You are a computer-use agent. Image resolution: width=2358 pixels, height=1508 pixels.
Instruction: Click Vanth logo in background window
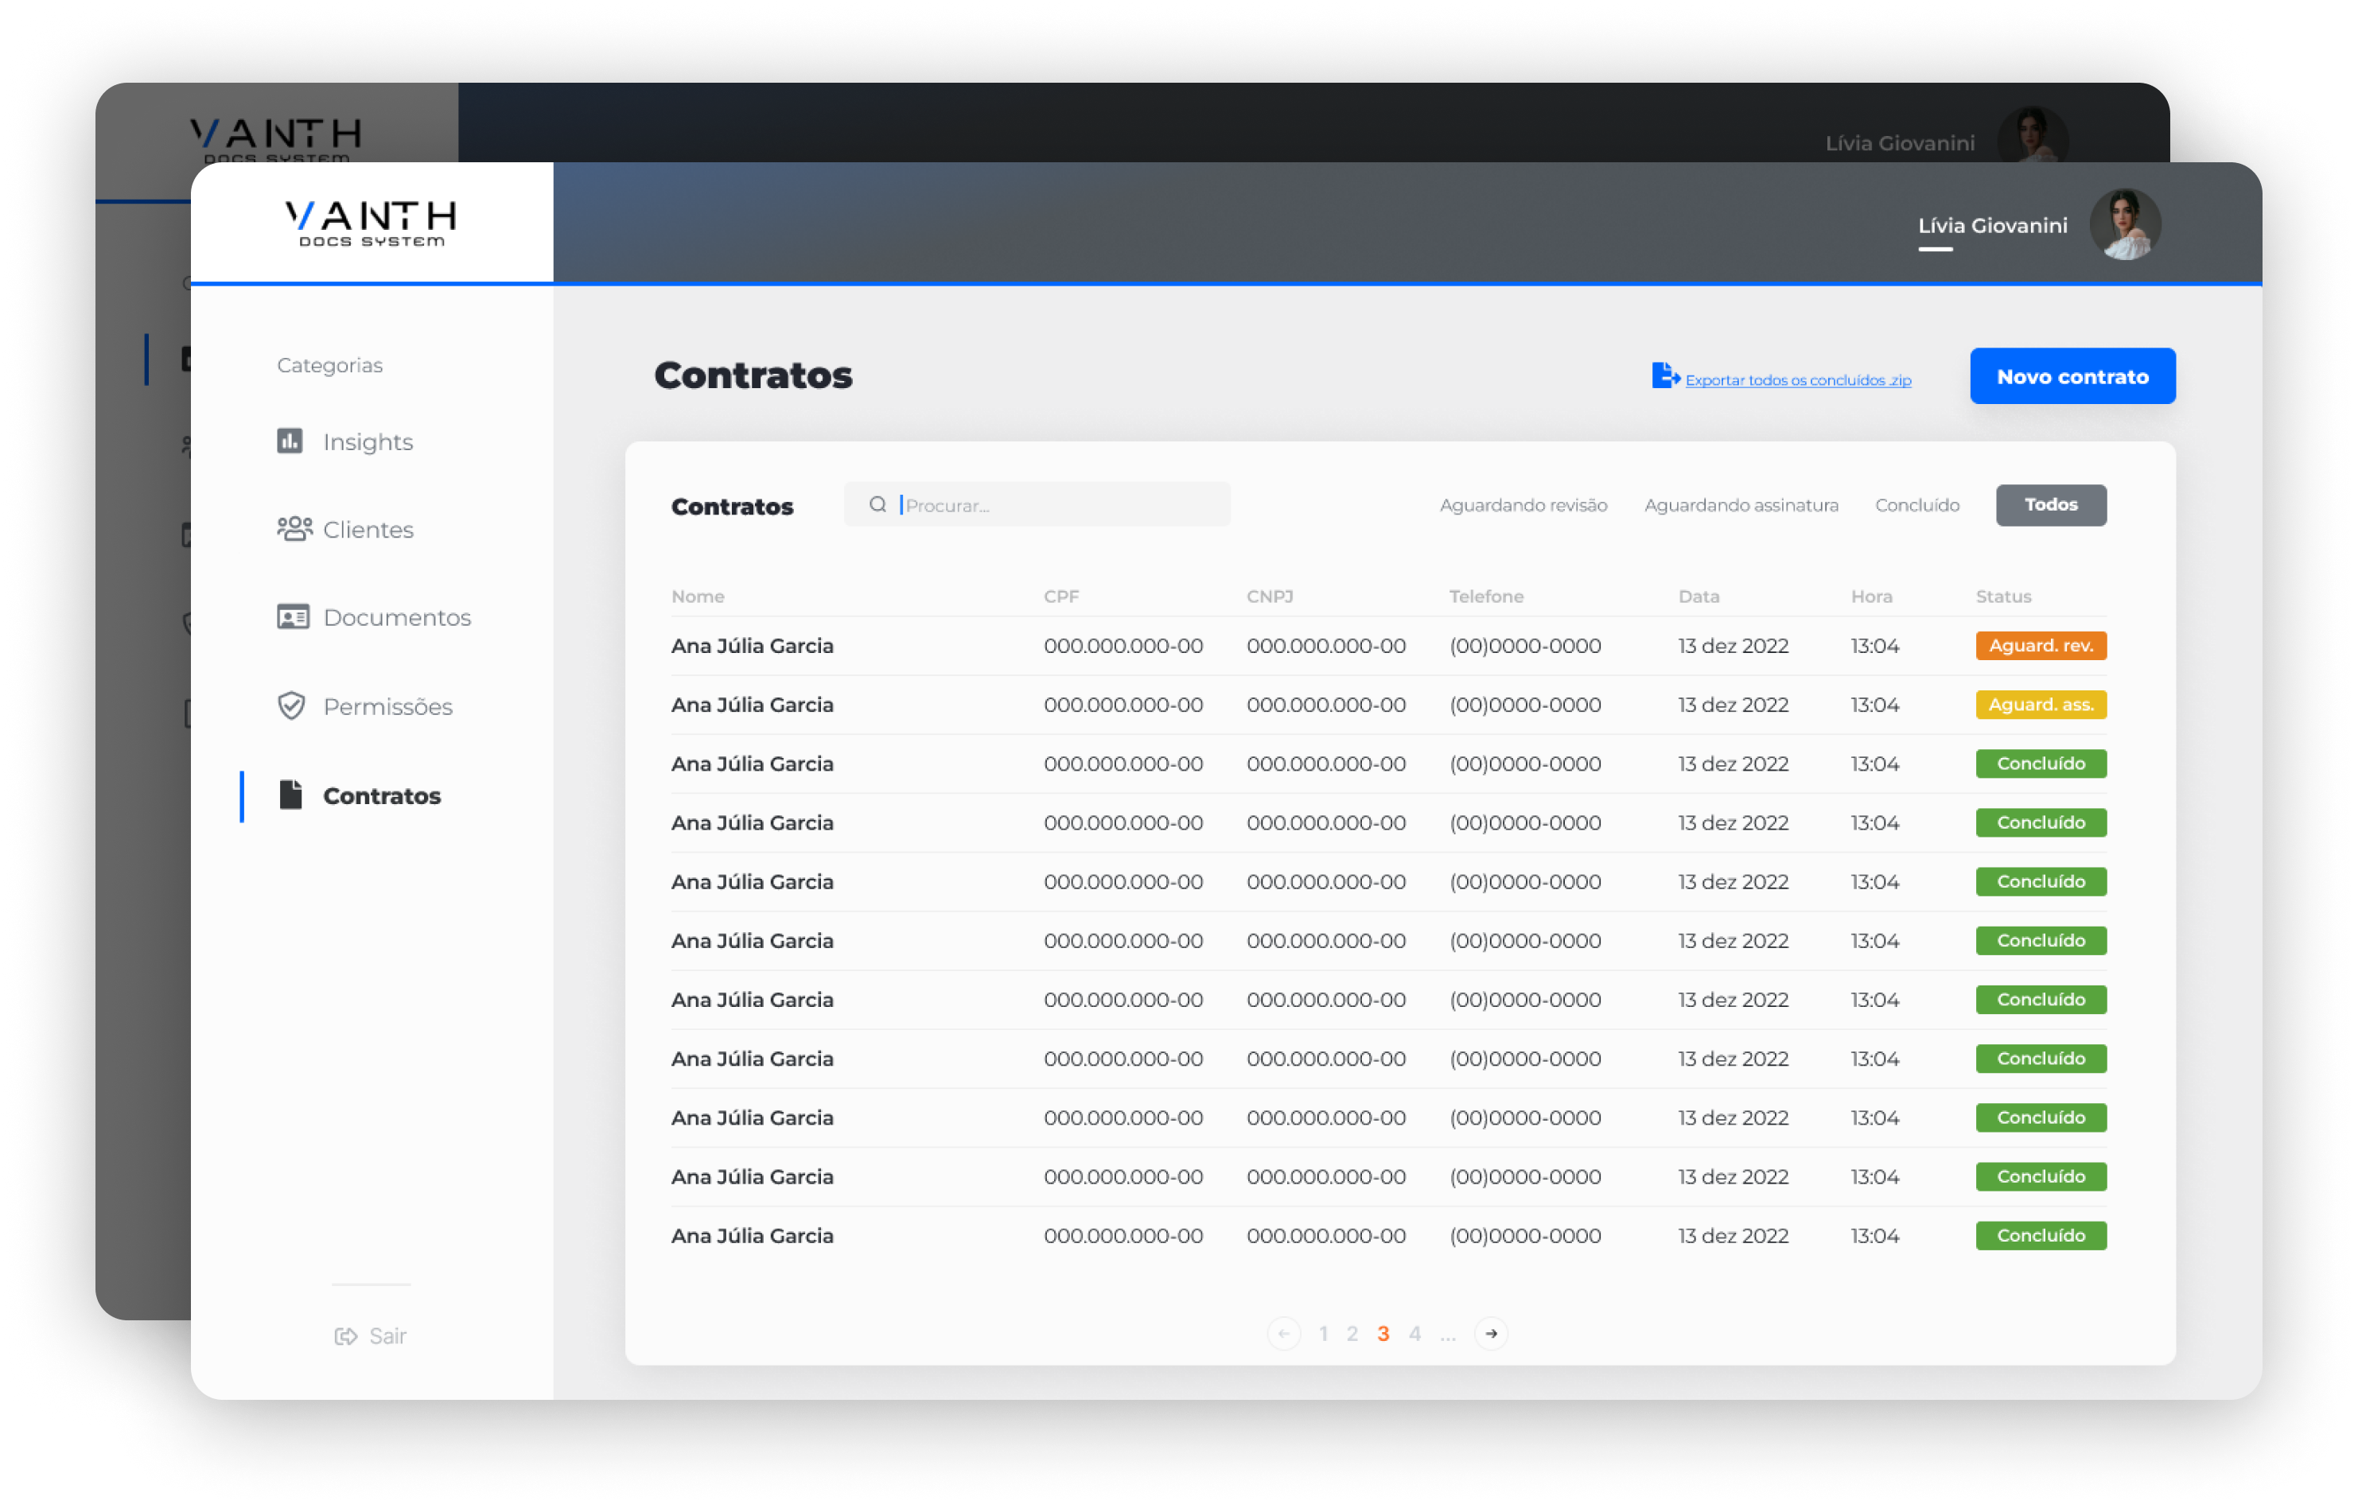pyautogui.click(x=276, y=139)
